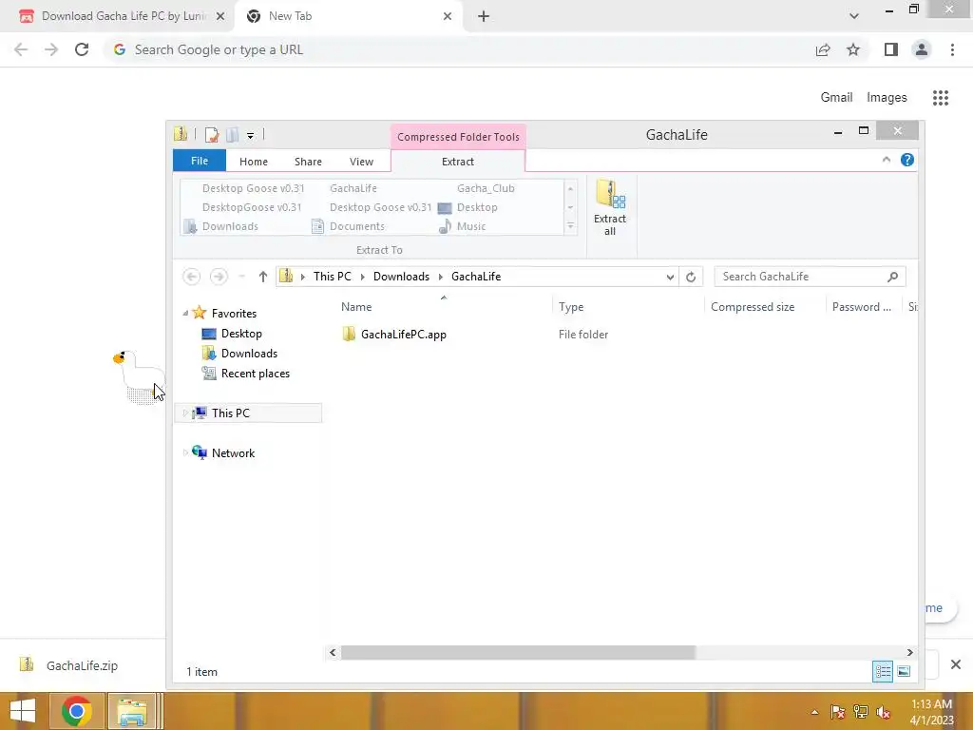Click Chrome reload page button
Image resolution: width=973 pixels, height=730 pixels.
point(82,49)
